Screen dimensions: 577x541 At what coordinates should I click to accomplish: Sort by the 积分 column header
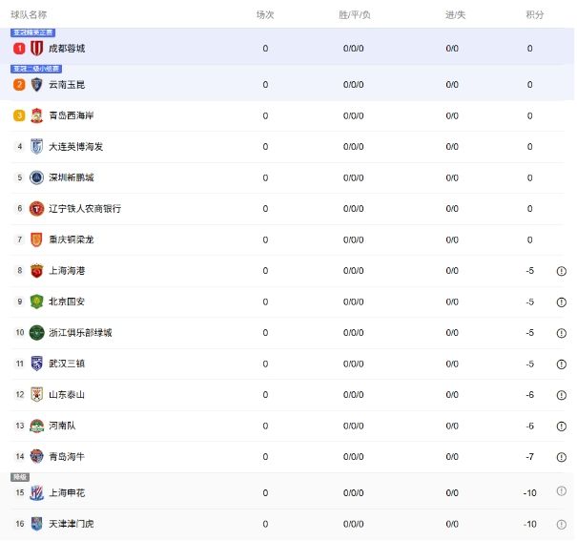(535, 15)
